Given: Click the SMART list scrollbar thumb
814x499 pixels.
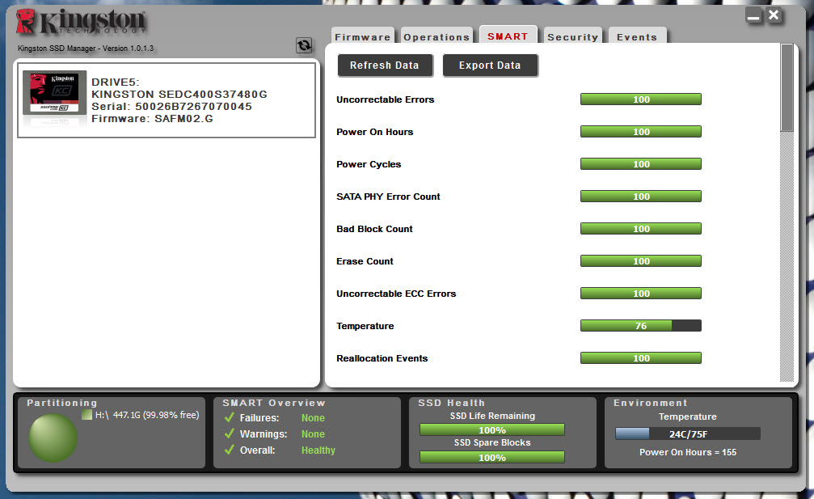Looking at the screenshot, I should (787, 88).
